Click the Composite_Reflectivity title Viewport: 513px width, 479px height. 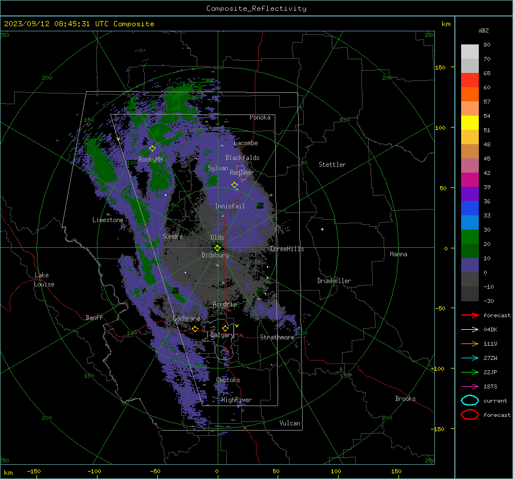click(x=256, y=9)
